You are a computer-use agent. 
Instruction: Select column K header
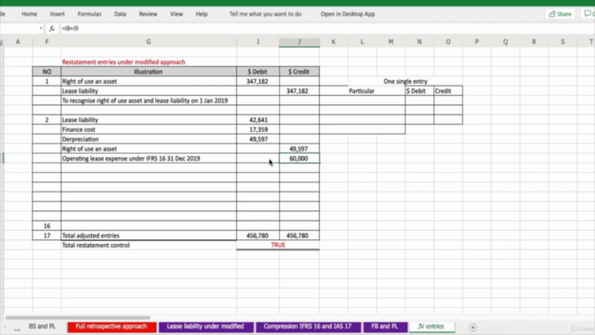[x=334, y=42]
